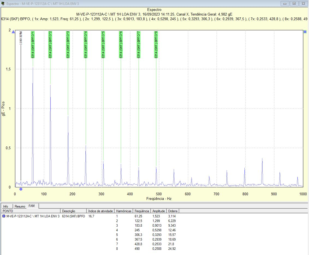Click orders value 3,114
The width and height of the screenshot is (309, 255).
click(172, 216)
